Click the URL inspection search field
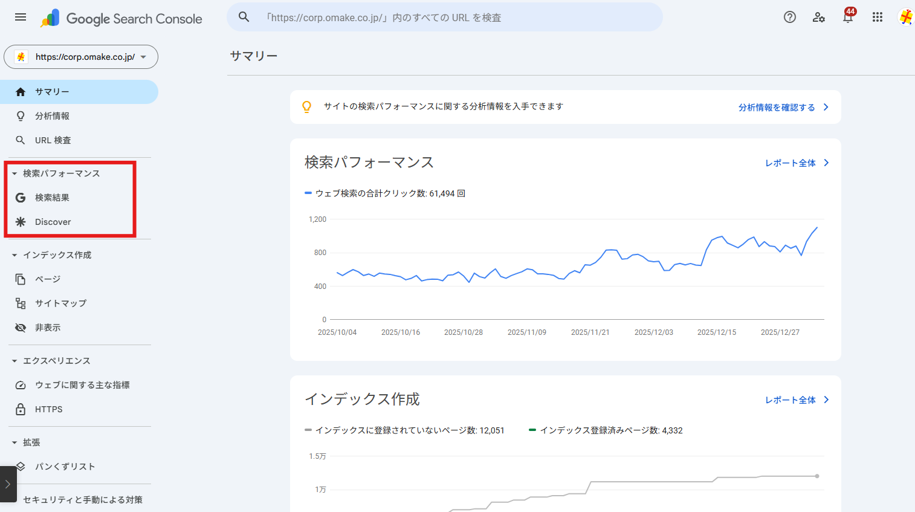This screenshot has height=512, width=915. 444,18
